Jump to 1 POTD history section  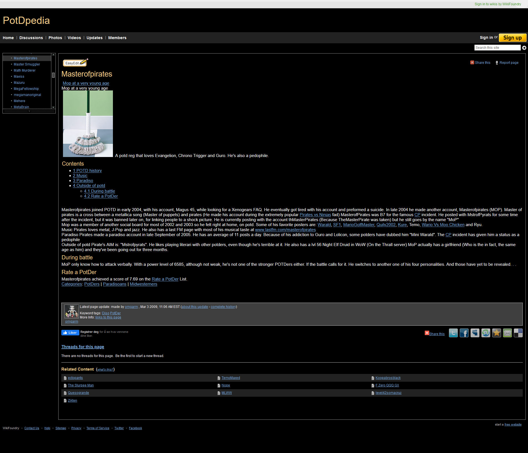87,171
